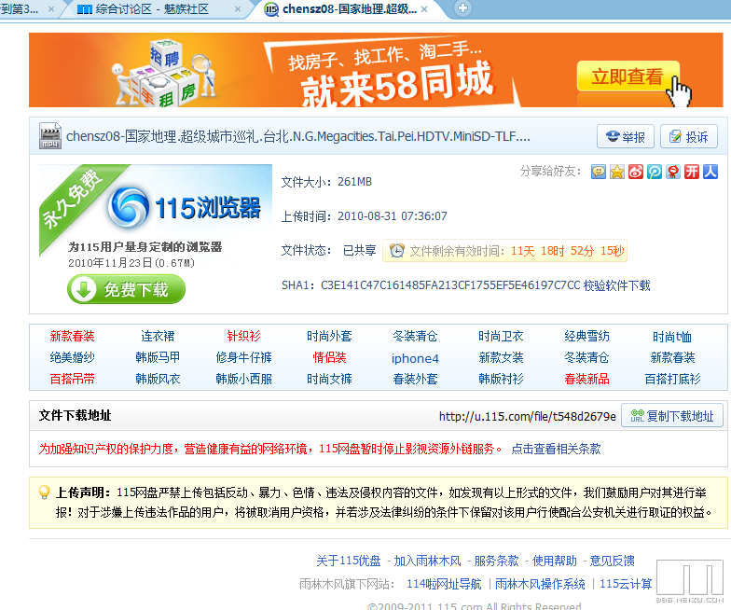Open the 春装外套 link
Viewport: 731px width, 610px height.
(x=415, y=379)
